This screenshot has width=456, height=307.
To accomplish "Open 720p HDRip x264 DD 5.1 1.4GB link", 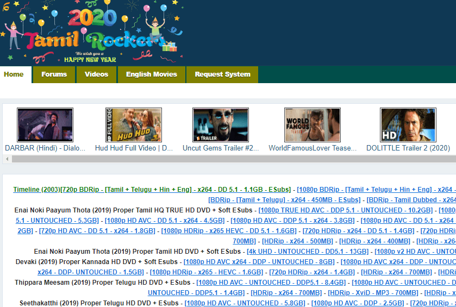I will tap(359, 231).
